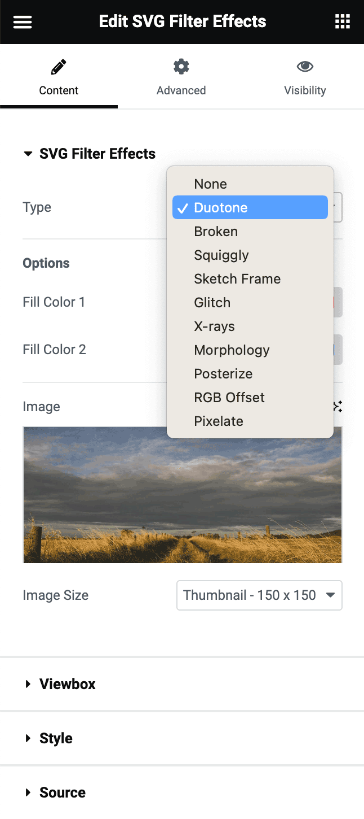Screen dimensions: 364x819
Task: Open dynamic tags for the Image field
Action: pyautogui.click(x=336, y=406)
